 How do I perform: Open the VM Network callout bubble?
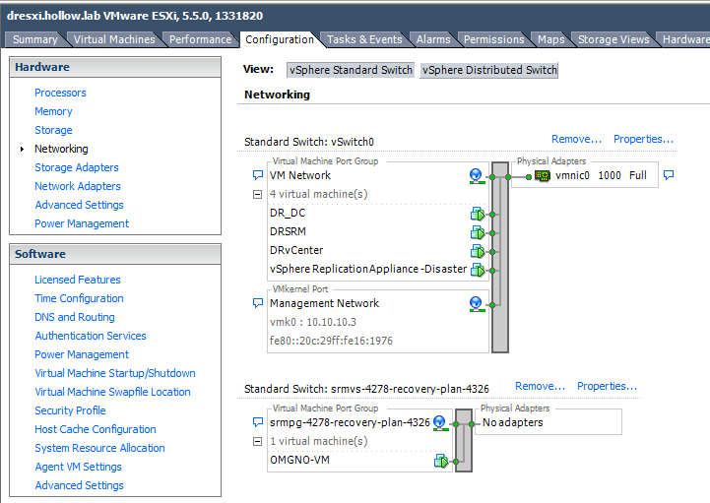258,175
